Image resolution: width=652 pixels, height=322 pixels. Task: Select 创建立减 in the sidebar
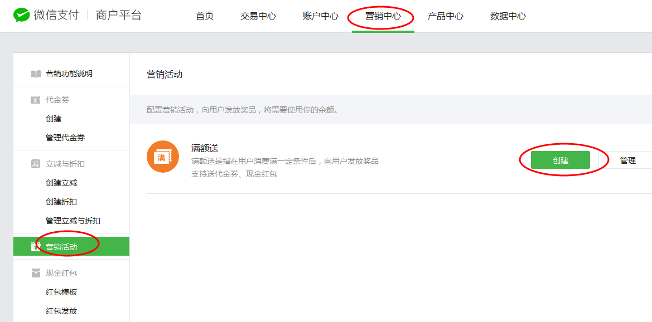(x=61, y=183)
